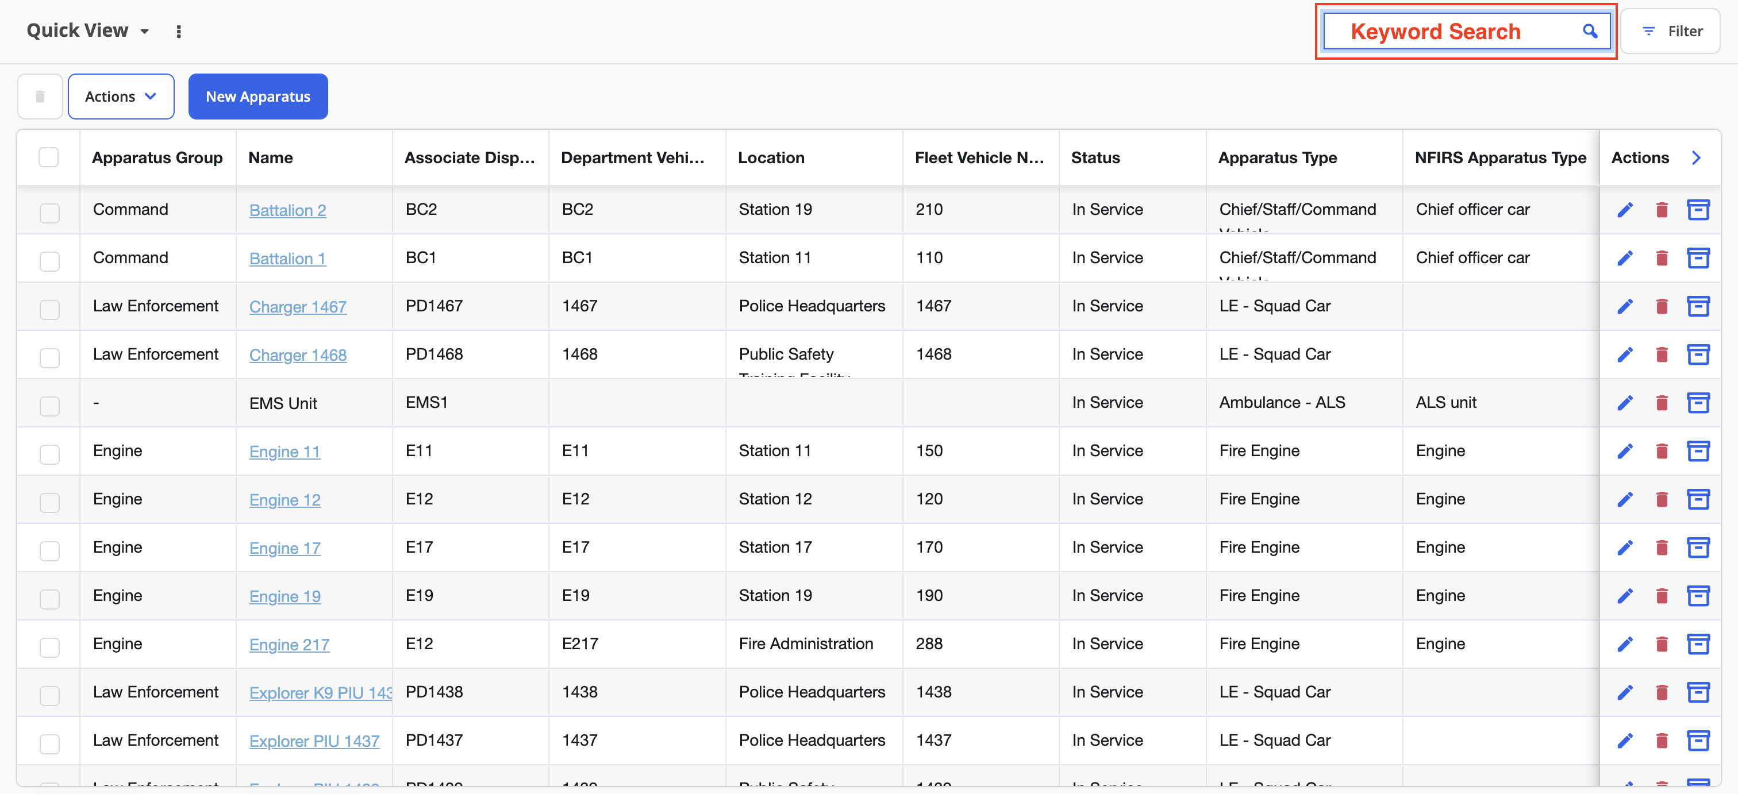Tick the EMS Unit row checkbox
1738x794 pixels.
(49, 406)
